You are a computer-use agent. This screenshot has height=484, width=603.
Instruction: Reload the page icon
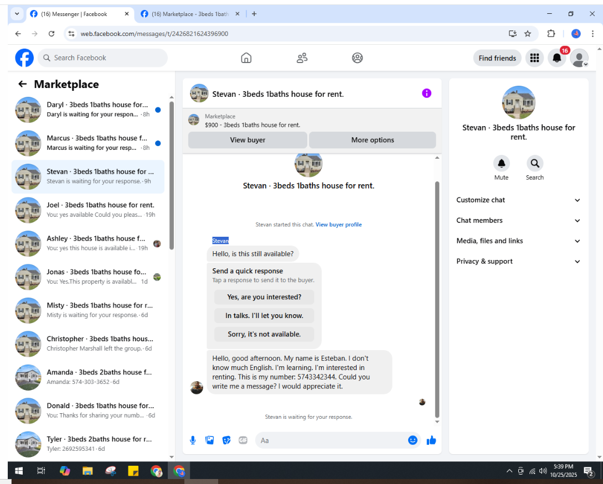pyautogui.click(x=51, y=34)
